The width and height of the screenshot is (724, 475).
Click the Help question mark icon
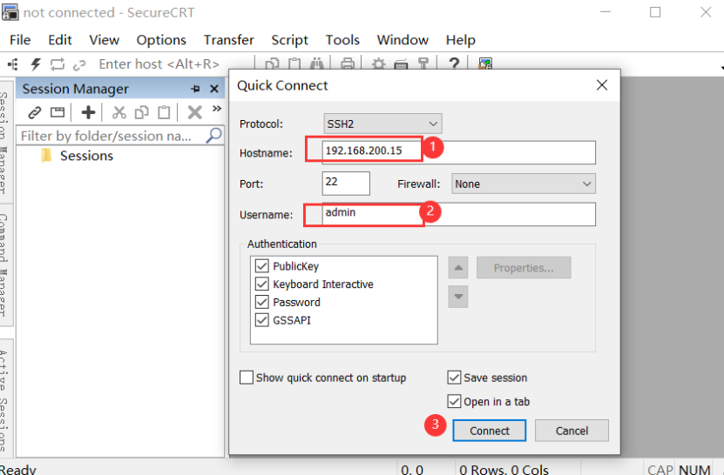click(x=454, y=64)
